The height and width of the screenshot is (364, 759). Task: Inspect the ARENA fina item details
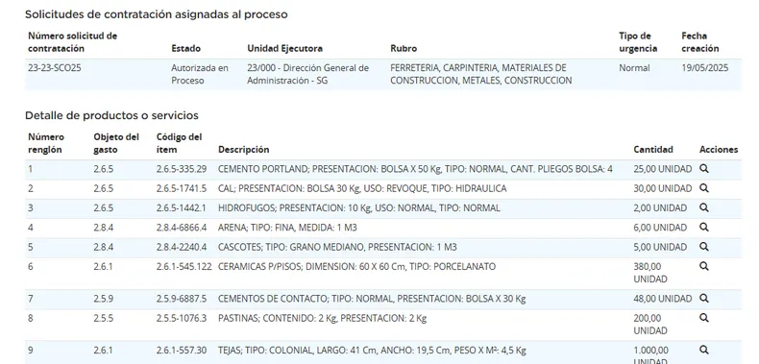(x=704, y=227)
